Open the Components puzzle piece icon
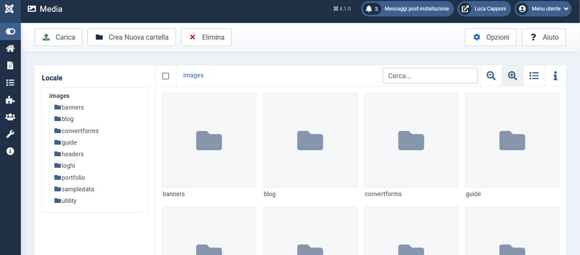Viewport: 580px width, 255px height. 11,100
